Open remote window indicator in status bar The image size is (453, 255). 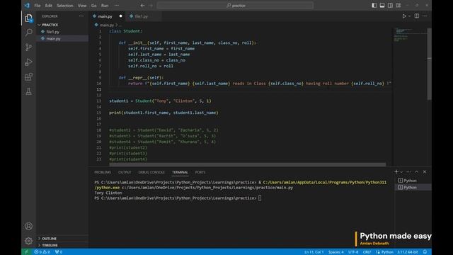(x=26, y=252)
